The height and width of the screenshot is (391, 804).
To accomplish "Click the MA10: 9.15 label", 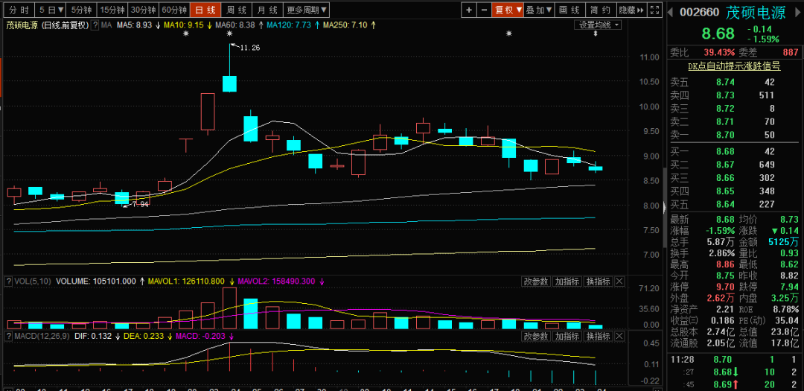I will (x=185, y=25).
